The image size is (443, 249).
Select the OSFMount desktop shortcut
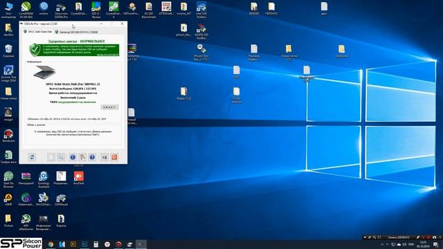[x=61, y=199]
